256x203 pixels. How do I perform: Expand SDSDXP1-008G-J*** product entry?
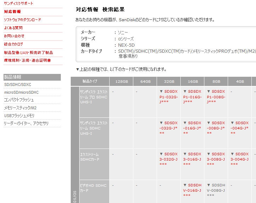pos(216,97)
